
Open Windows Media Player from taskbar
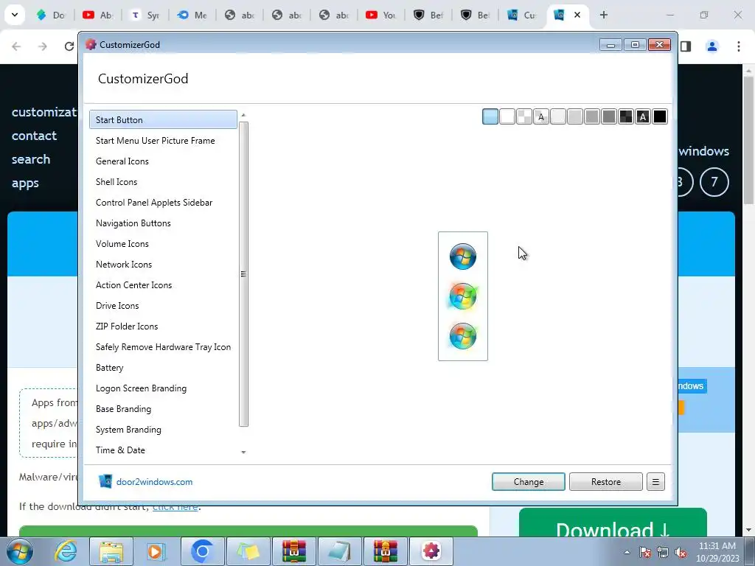point(156,551)
